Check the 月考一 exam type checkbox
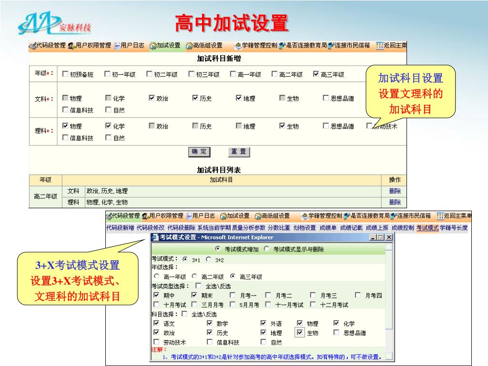This screenshot has width=488, height=366. coord(232,295)
